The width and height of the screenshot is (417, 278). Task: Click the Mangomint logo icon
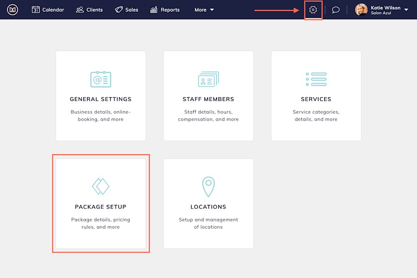tap(12, 9)
